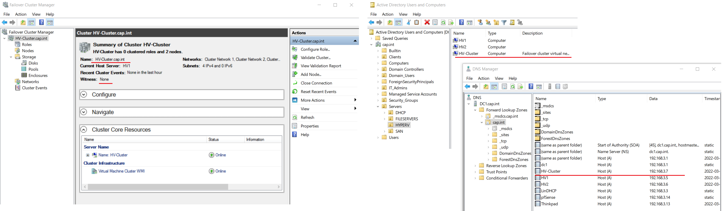Collapse HV-Cluster.cap.int actions header arrow
This screenshot has height=211, width=722.
pyautogui.click(x=355, y=41)
